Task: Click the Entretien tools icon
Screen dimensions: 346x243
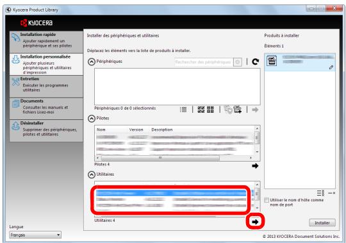Action: pyautogui.click(x=15, y=82)
